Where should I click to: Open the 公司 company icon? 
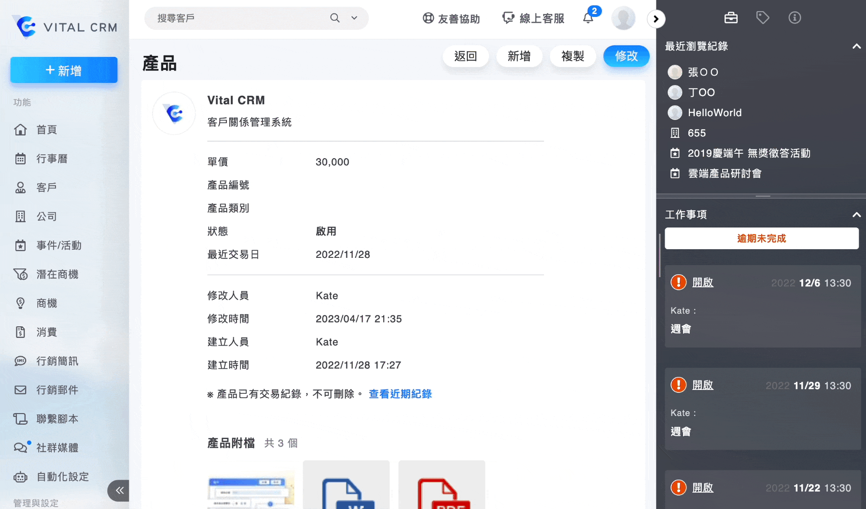tap(20, 216)
